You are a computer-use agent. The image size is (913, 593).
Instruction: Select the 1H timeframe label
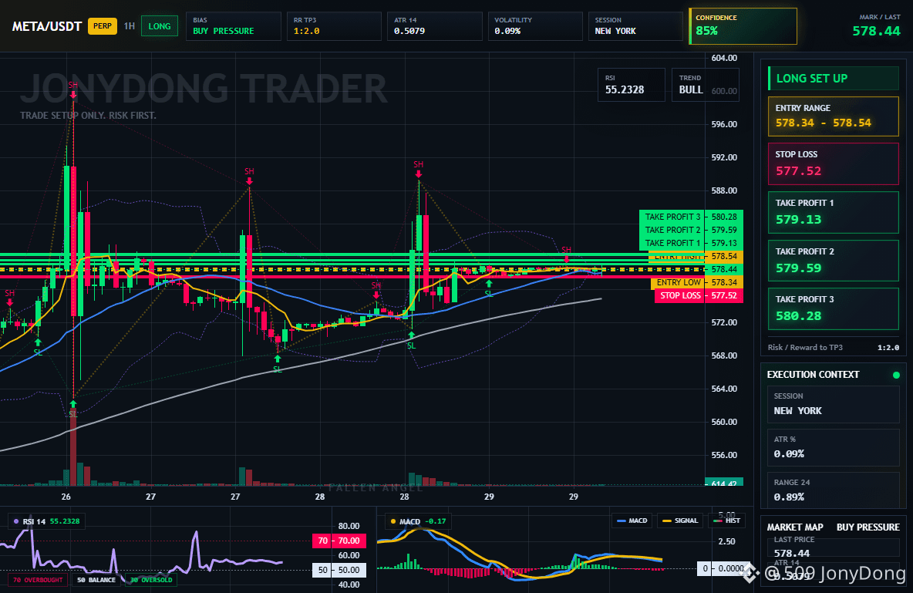[x=130, y=26]
